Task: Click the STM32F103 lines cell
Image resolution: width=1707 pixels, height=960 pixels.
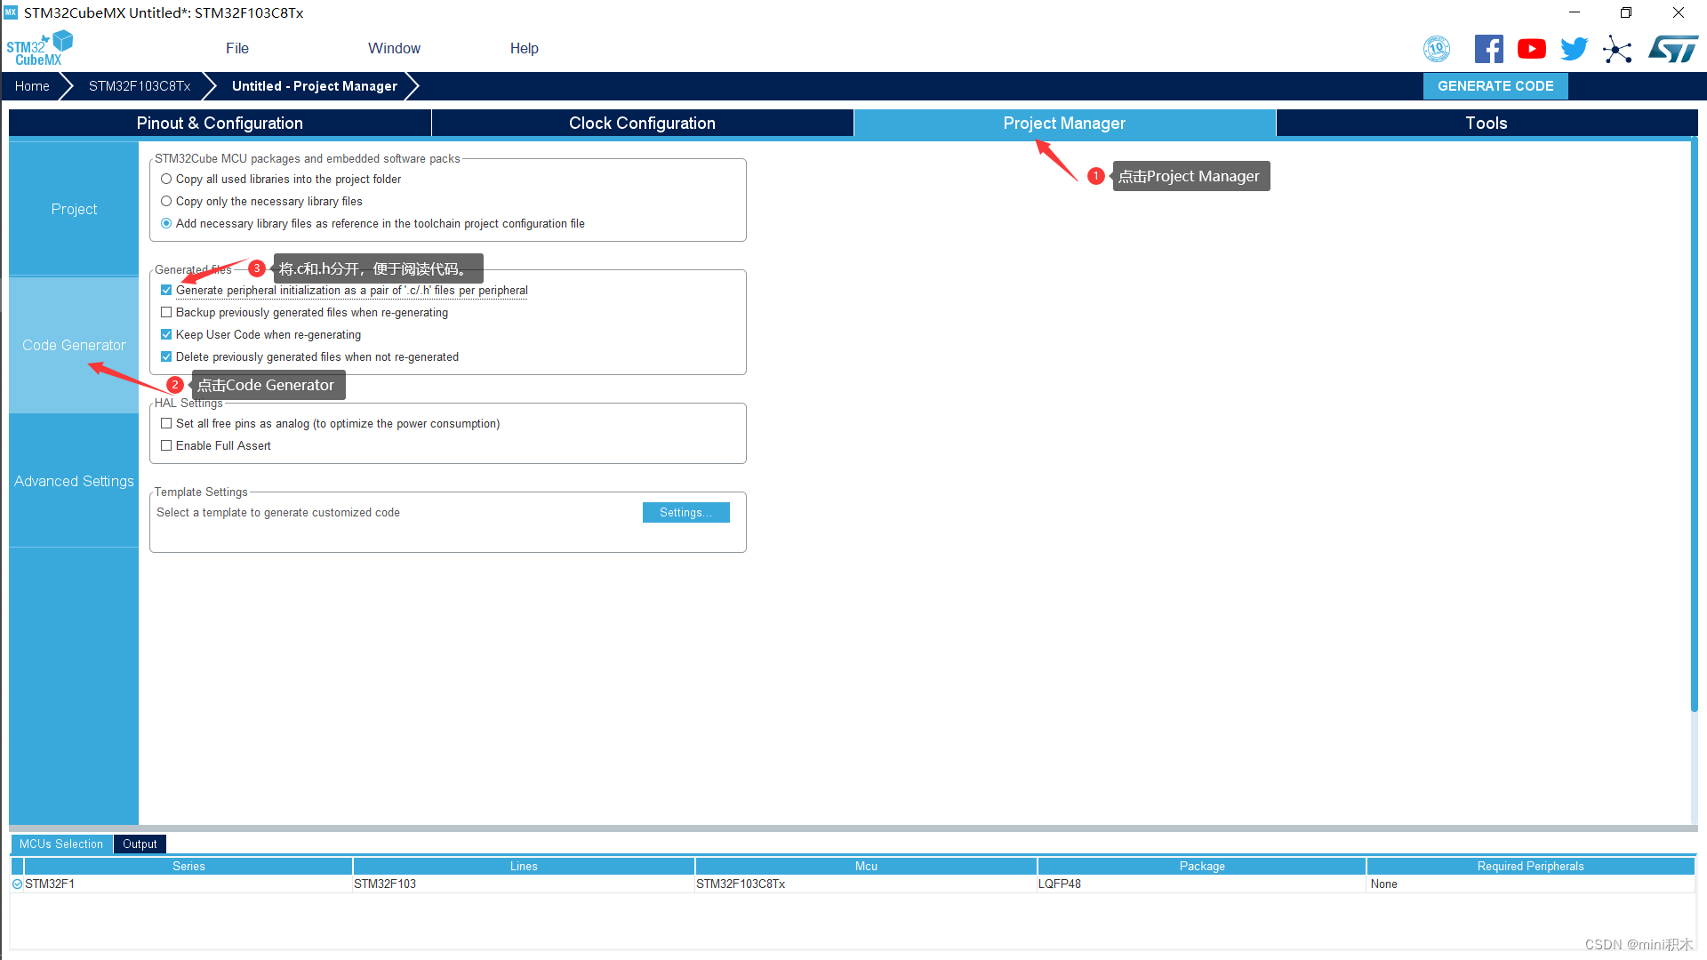Action: click(x=524, y=884)
